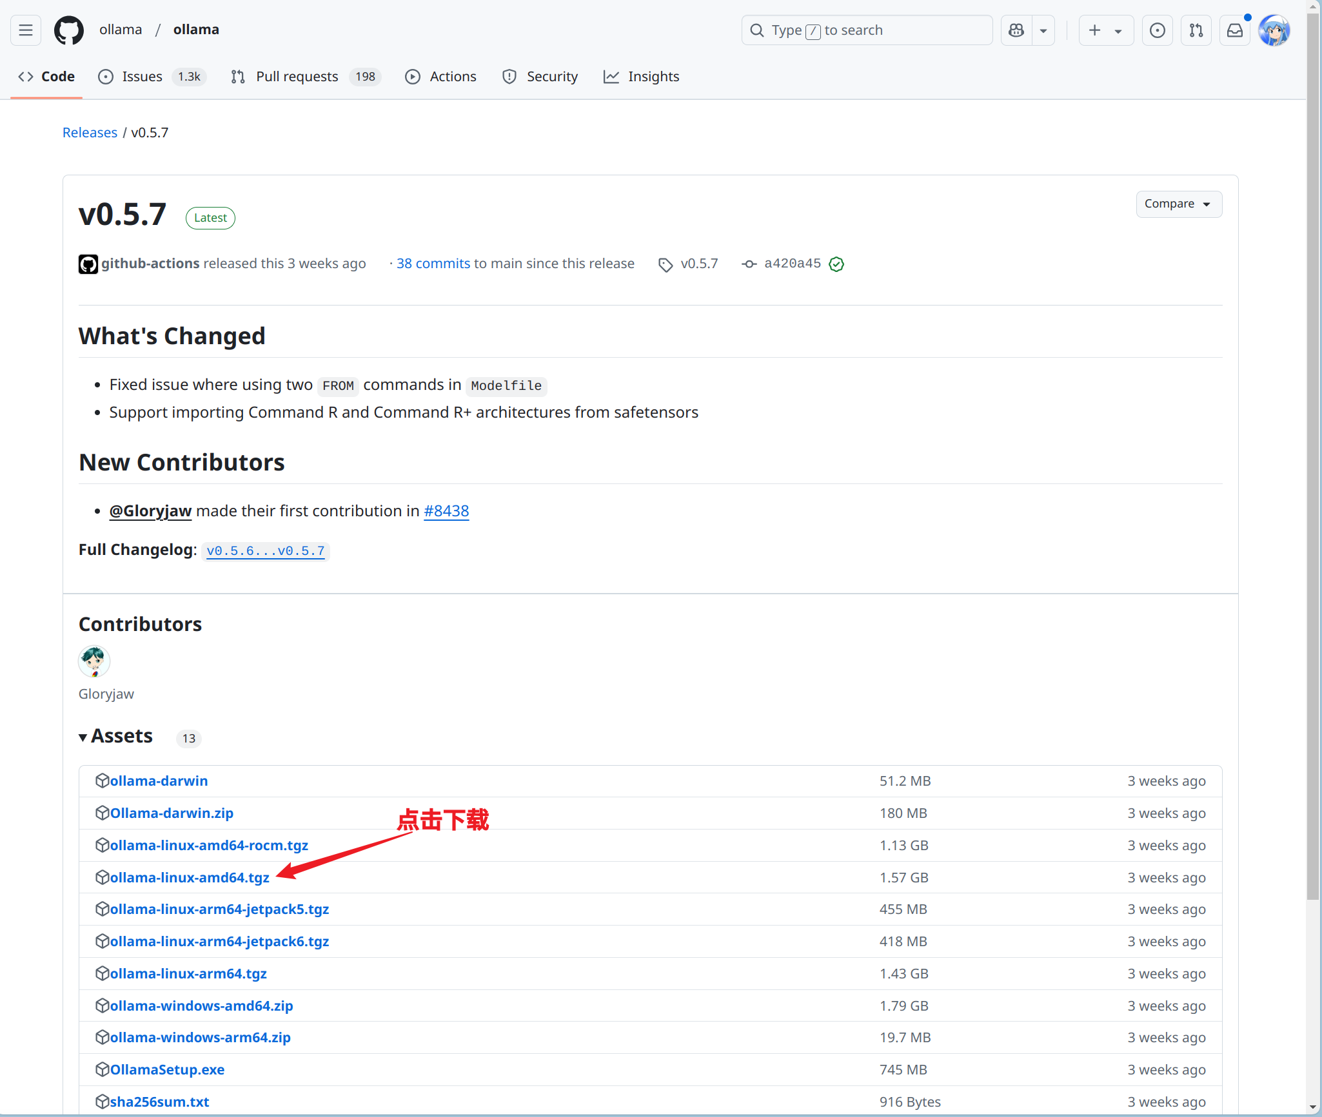Open the @Gloryjaw mention link
Screen dimensions: 1322x1117
(150, 511)
